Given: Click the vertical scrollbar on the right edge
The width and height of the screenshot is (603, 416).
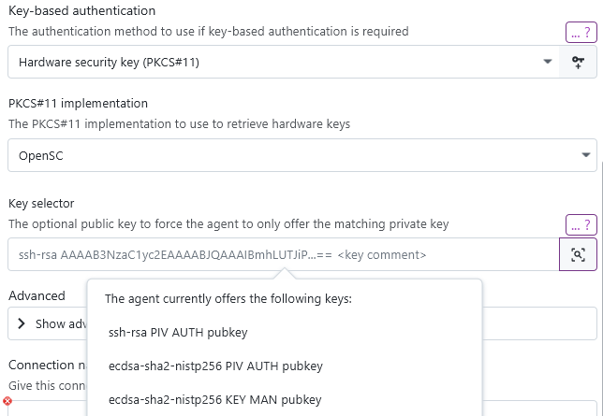Looking at the screenshot, I should click(x=600, y=288).
